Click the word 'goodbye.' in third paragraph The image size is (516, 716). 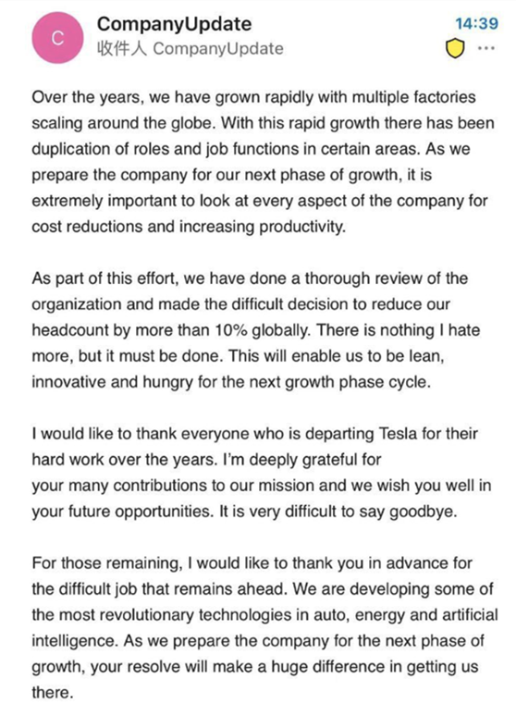tap(423, 512)
